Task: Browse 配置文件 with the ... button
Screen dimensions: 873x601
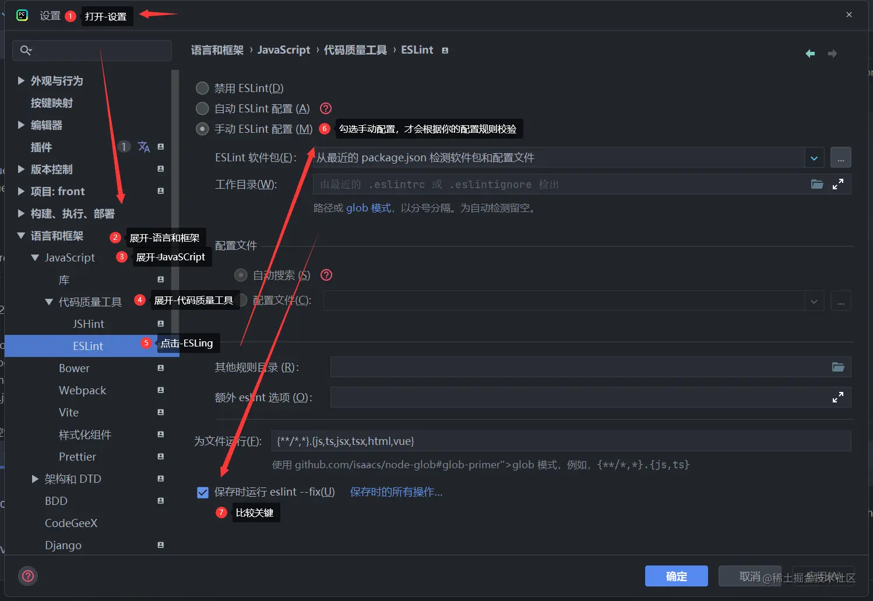Action: tap(841, 301)
